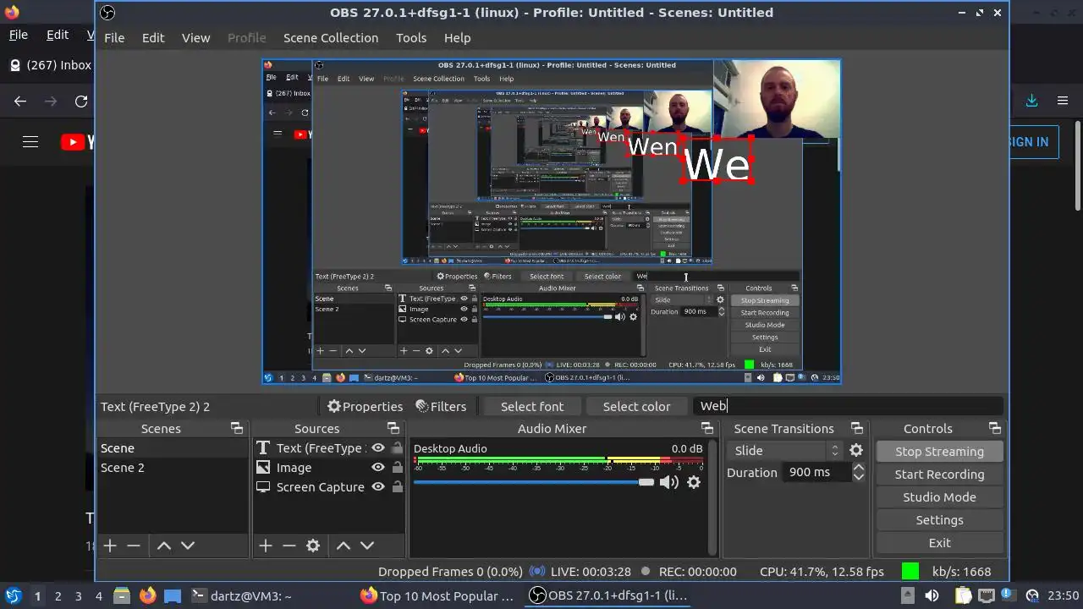Remove selected source with Sources minus icon
The width and height of the screenshot is (1083, 609).
tap(289, 546)
